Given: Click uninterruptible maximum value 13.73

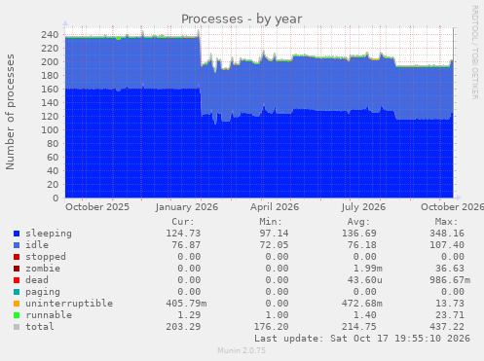Looking at the screenshot, I should point(450,304).
